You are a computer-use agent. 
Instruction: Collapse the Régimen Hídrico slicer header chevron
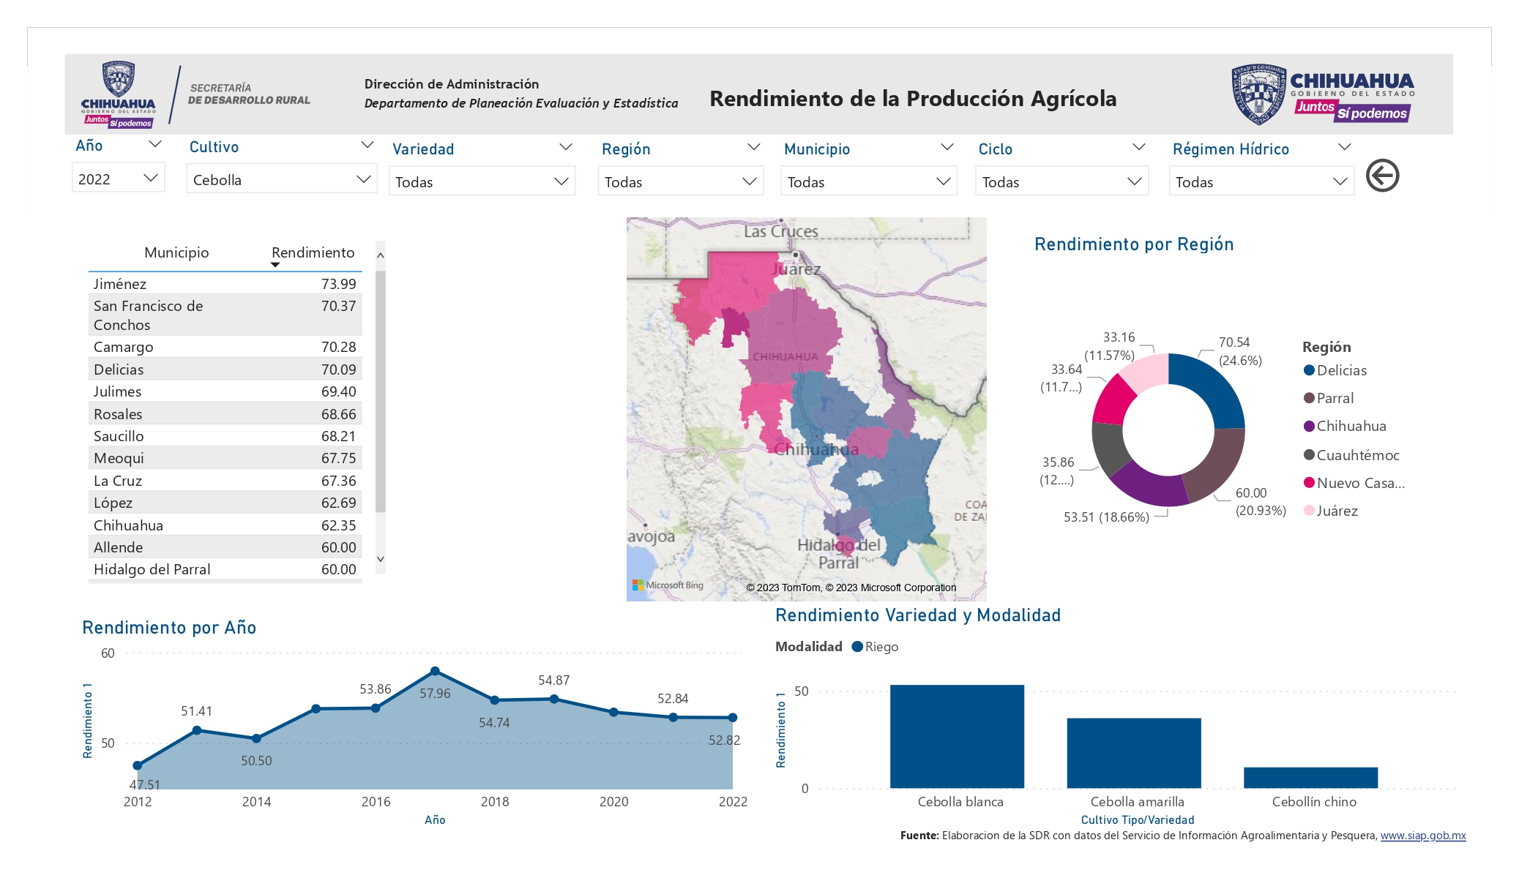(x=1344, y=147)
